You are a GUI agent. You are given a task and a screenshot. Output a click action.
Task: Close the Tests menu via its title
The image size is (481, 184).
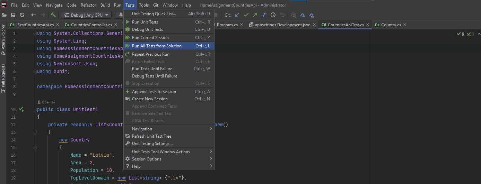tap(130, 5)
